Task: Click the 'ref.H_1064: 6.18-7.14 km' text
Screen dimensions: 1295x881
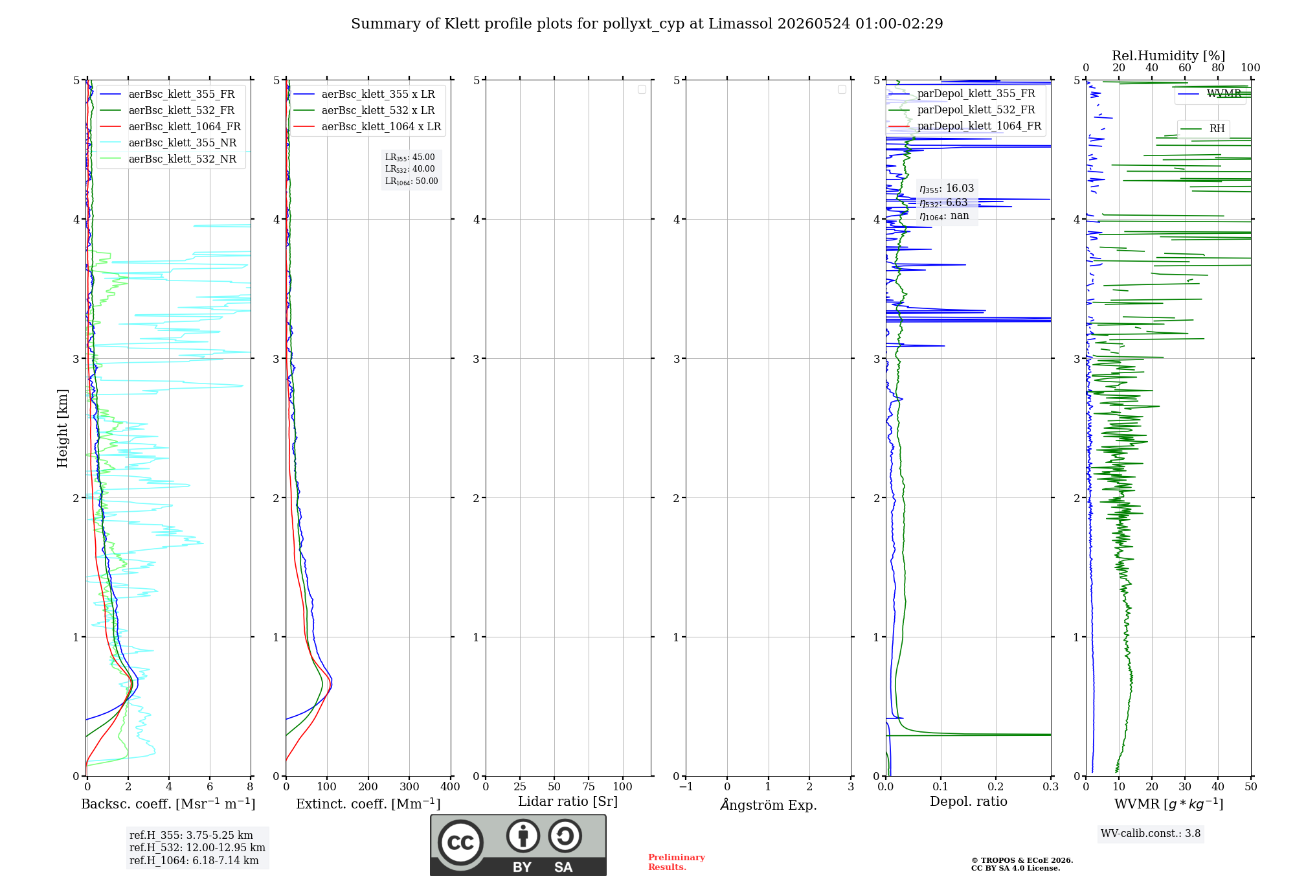Action: point(194,861)
